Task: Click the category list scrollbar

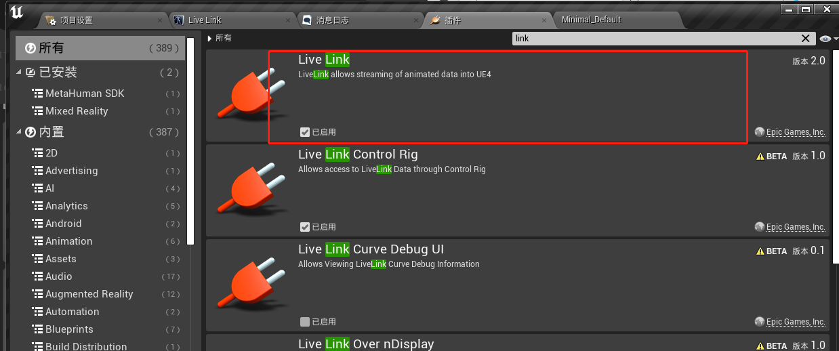Action: click(x=191, y=141)
